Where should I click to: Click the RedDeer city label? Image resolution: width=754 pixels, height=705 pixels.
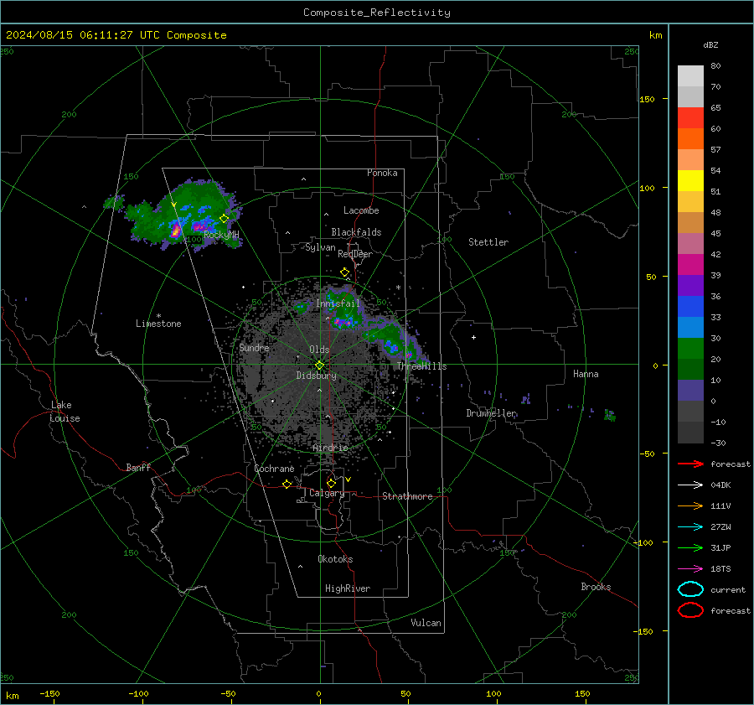pos(355,254)
